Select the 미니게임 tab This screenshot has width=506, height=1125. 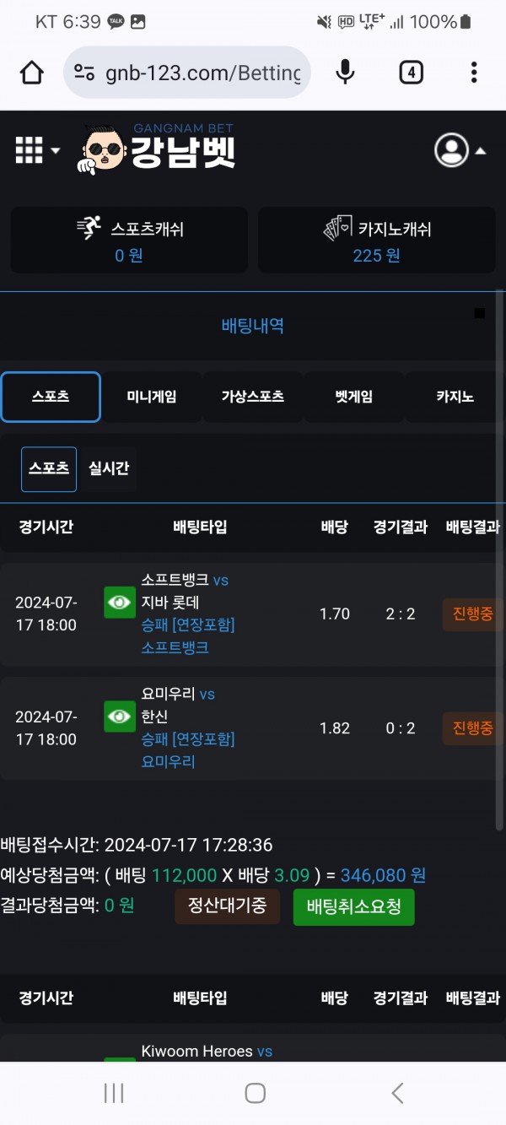pyautogui.click(x=152, y=397)
